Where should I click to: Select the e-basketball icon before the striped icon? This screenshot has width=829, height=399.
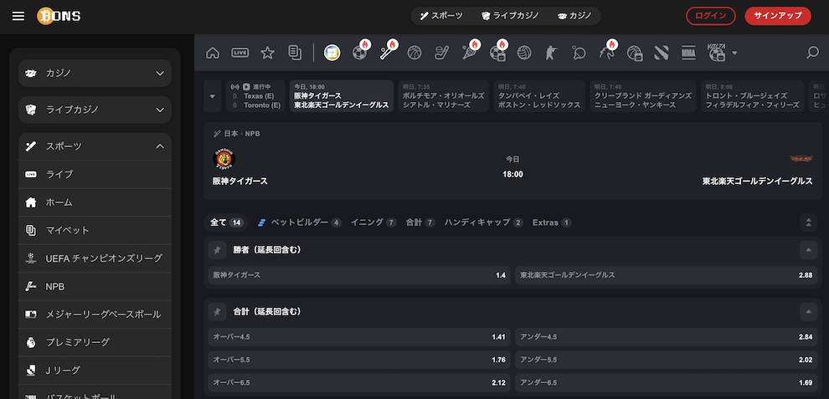pos(634,53)
